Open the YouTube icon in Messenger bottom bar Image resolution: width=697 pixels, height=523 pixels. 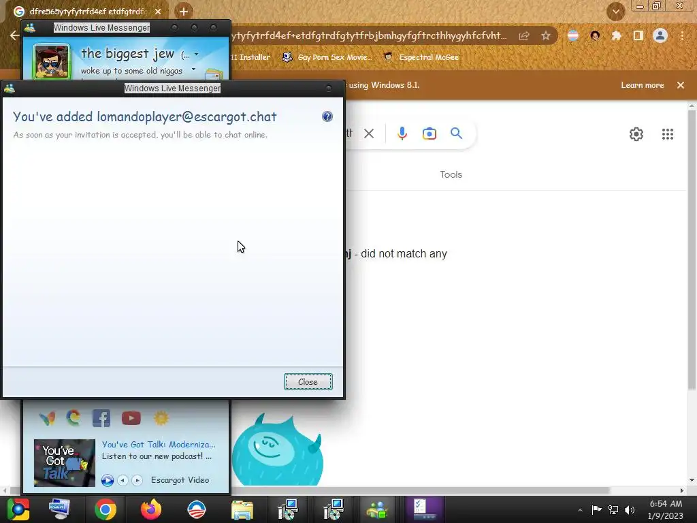(131, 418)
